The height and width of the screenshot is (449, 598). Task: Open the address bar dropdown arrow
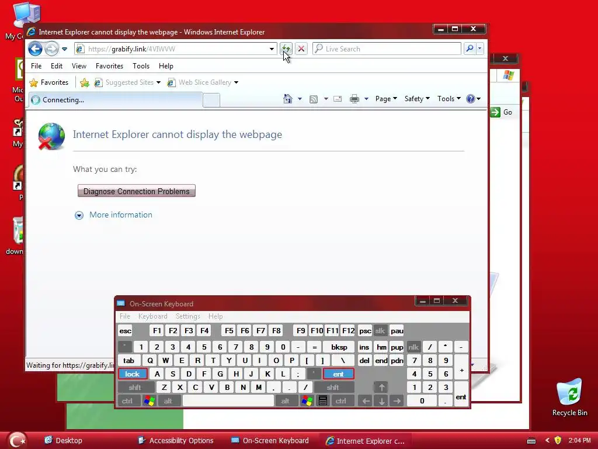point(272,49)
